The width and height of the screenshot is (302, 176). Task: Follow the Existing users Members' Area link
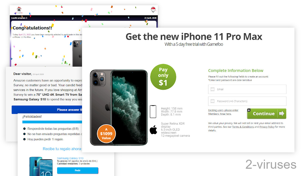[223, 112]
